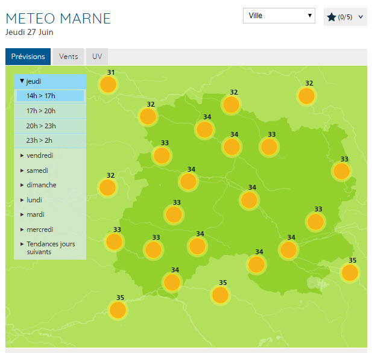Click the star favorites icon
Image resolution: width=372 pixels, height=353 pixels.
(332, 17)
